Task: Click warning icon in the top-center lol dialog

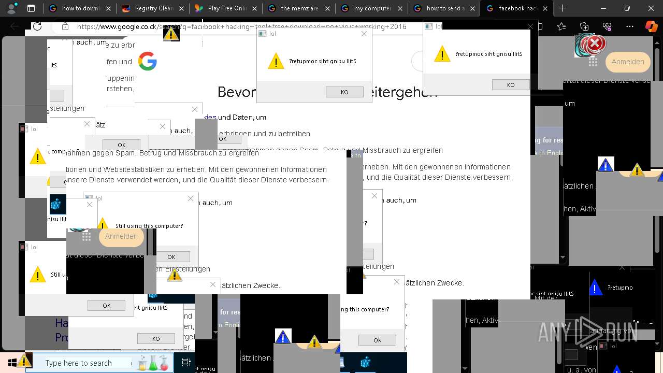Action: 276,62
